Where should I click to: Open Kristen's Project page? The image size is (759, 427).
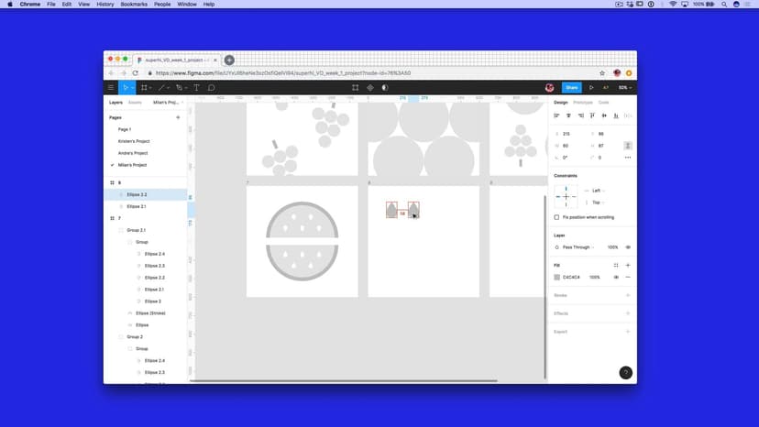[x=134, y=141]
